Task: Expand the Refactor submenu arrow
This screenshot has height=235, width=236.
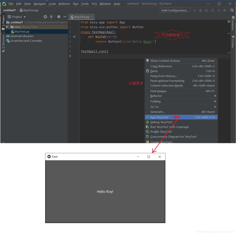Action: point(215,96)
